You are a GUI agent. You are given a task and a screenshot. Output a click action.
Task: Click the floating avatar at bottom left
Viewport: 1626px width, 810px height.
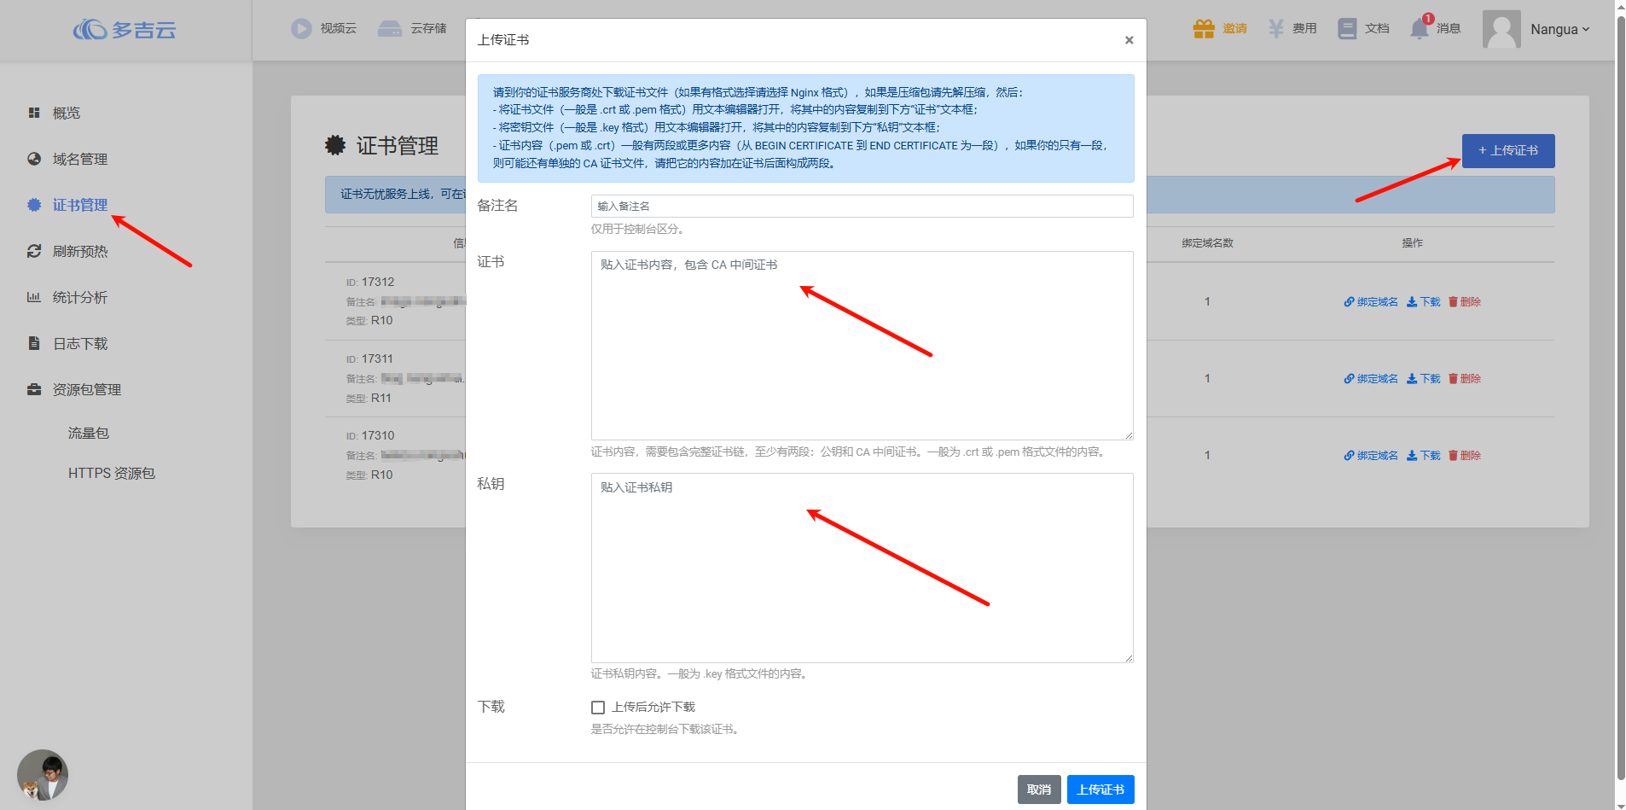43,775
